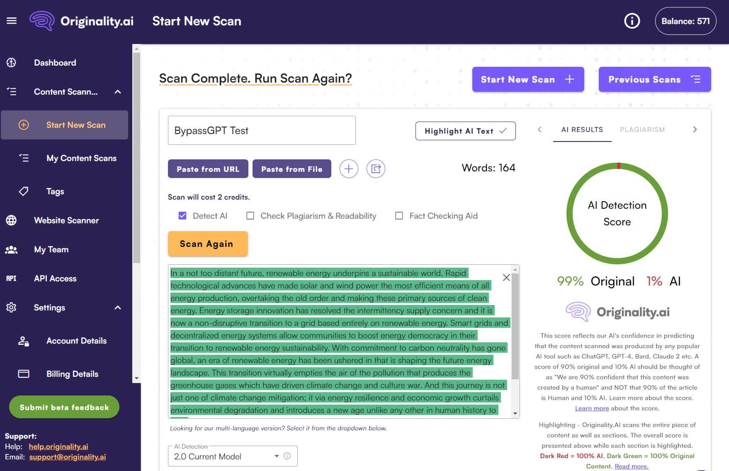The image size is (729, 471).
Task: Switch to the Plagiarism tab
Action: (x=642, y=129)
